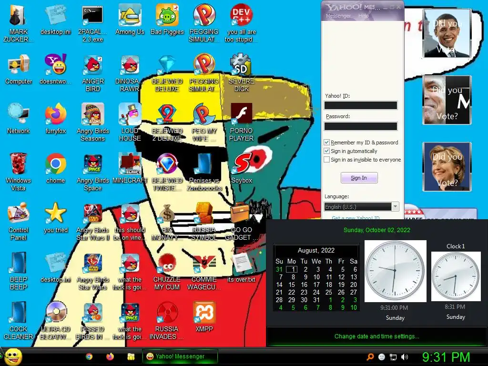Click the Hillary 'Did you Vote?' thumbnail
This screenshot has height=366, width=488.
tap(447, 166)
